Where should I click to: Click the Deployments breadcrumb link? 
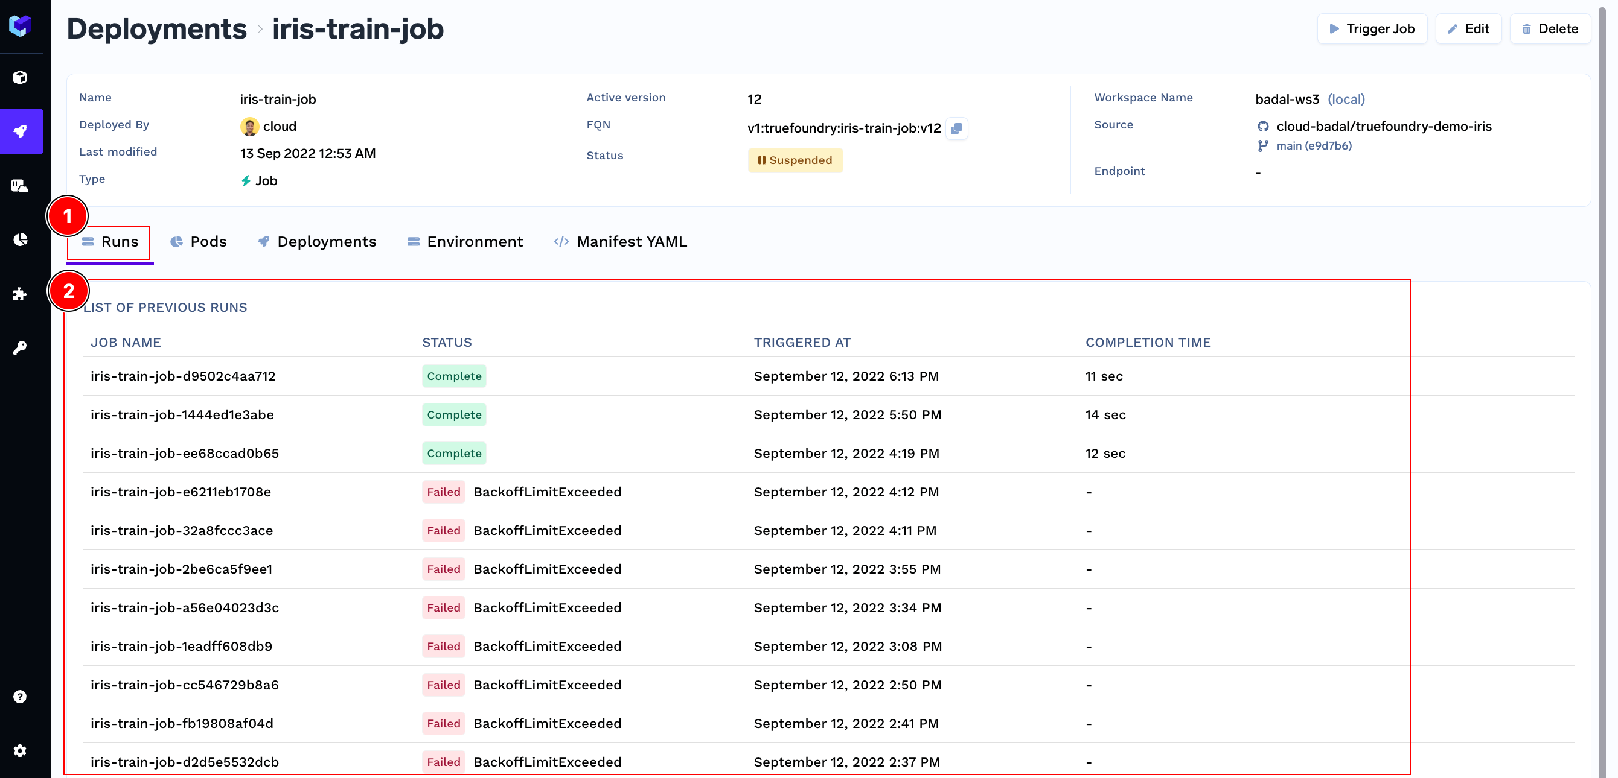[x=156, y=29]
